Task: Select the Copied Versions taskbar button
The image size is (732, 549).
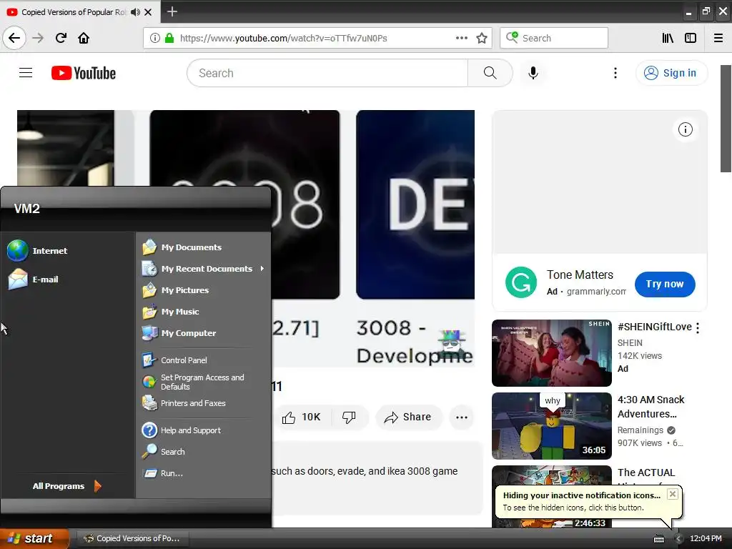Action: (132, 538)
